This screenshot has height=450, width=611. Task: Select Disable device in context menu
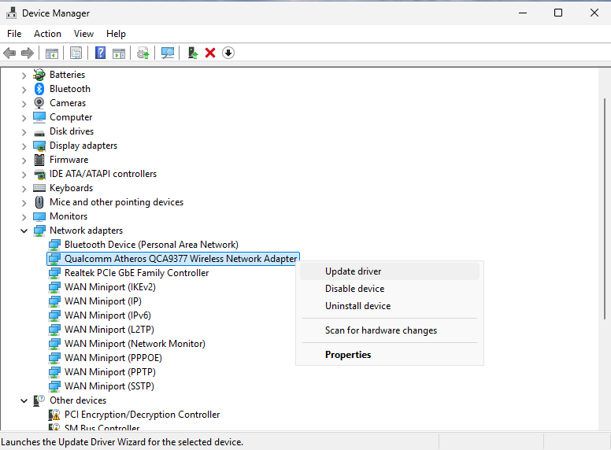click(355, 289)
